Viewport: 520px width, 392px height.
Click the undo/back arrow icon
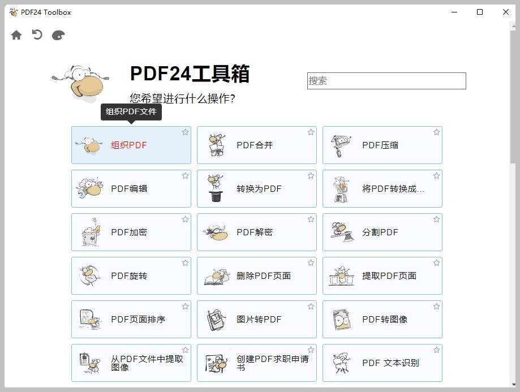(37, 35)
